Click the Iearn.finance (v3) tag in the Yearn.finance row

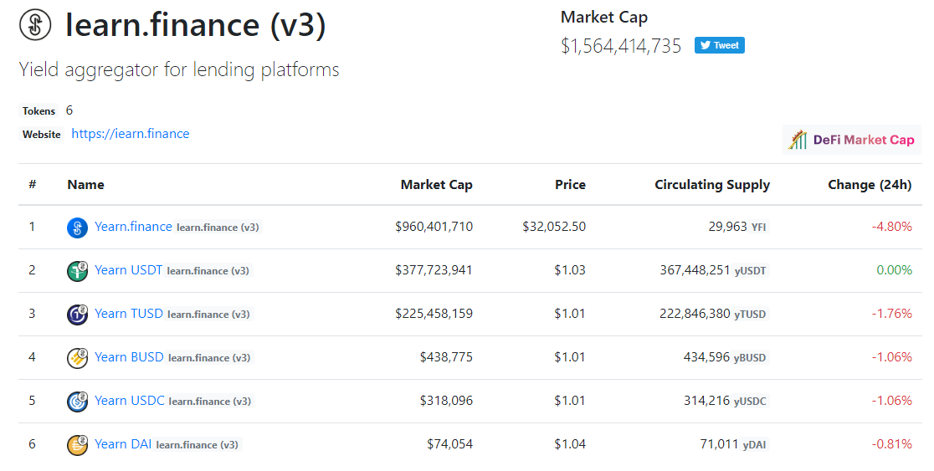(x=218, y=228)
